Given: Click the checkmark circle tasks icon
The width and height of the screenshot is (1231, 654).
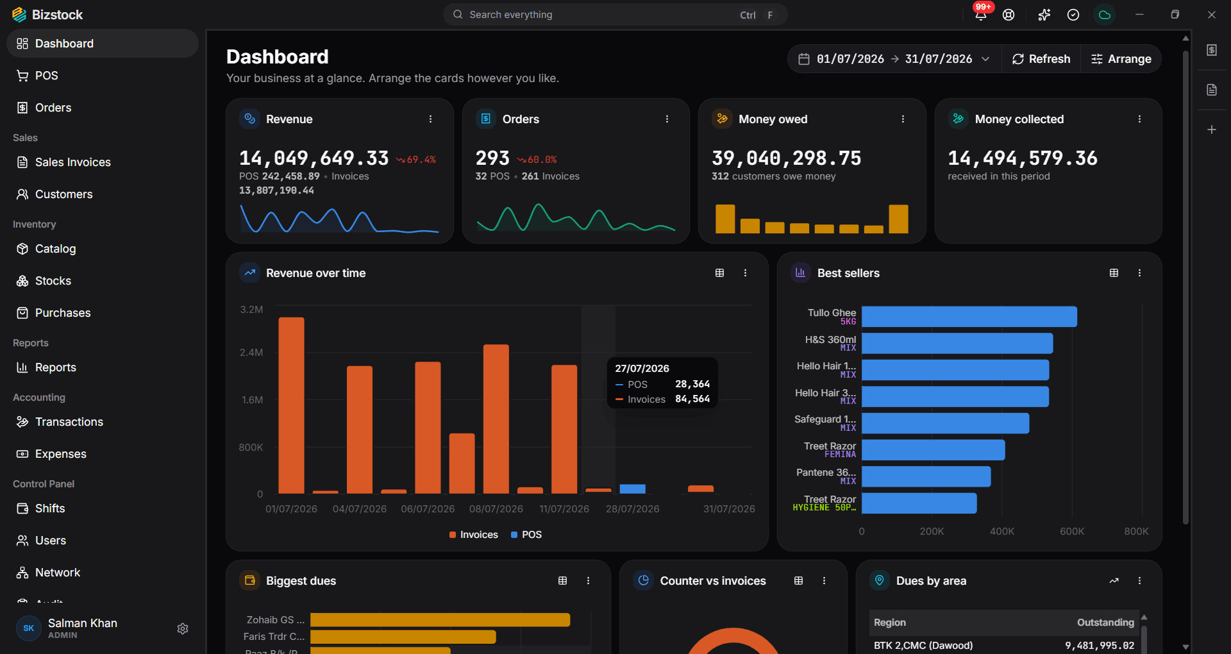Looking at the screenshot, I should pos(1073,15).
